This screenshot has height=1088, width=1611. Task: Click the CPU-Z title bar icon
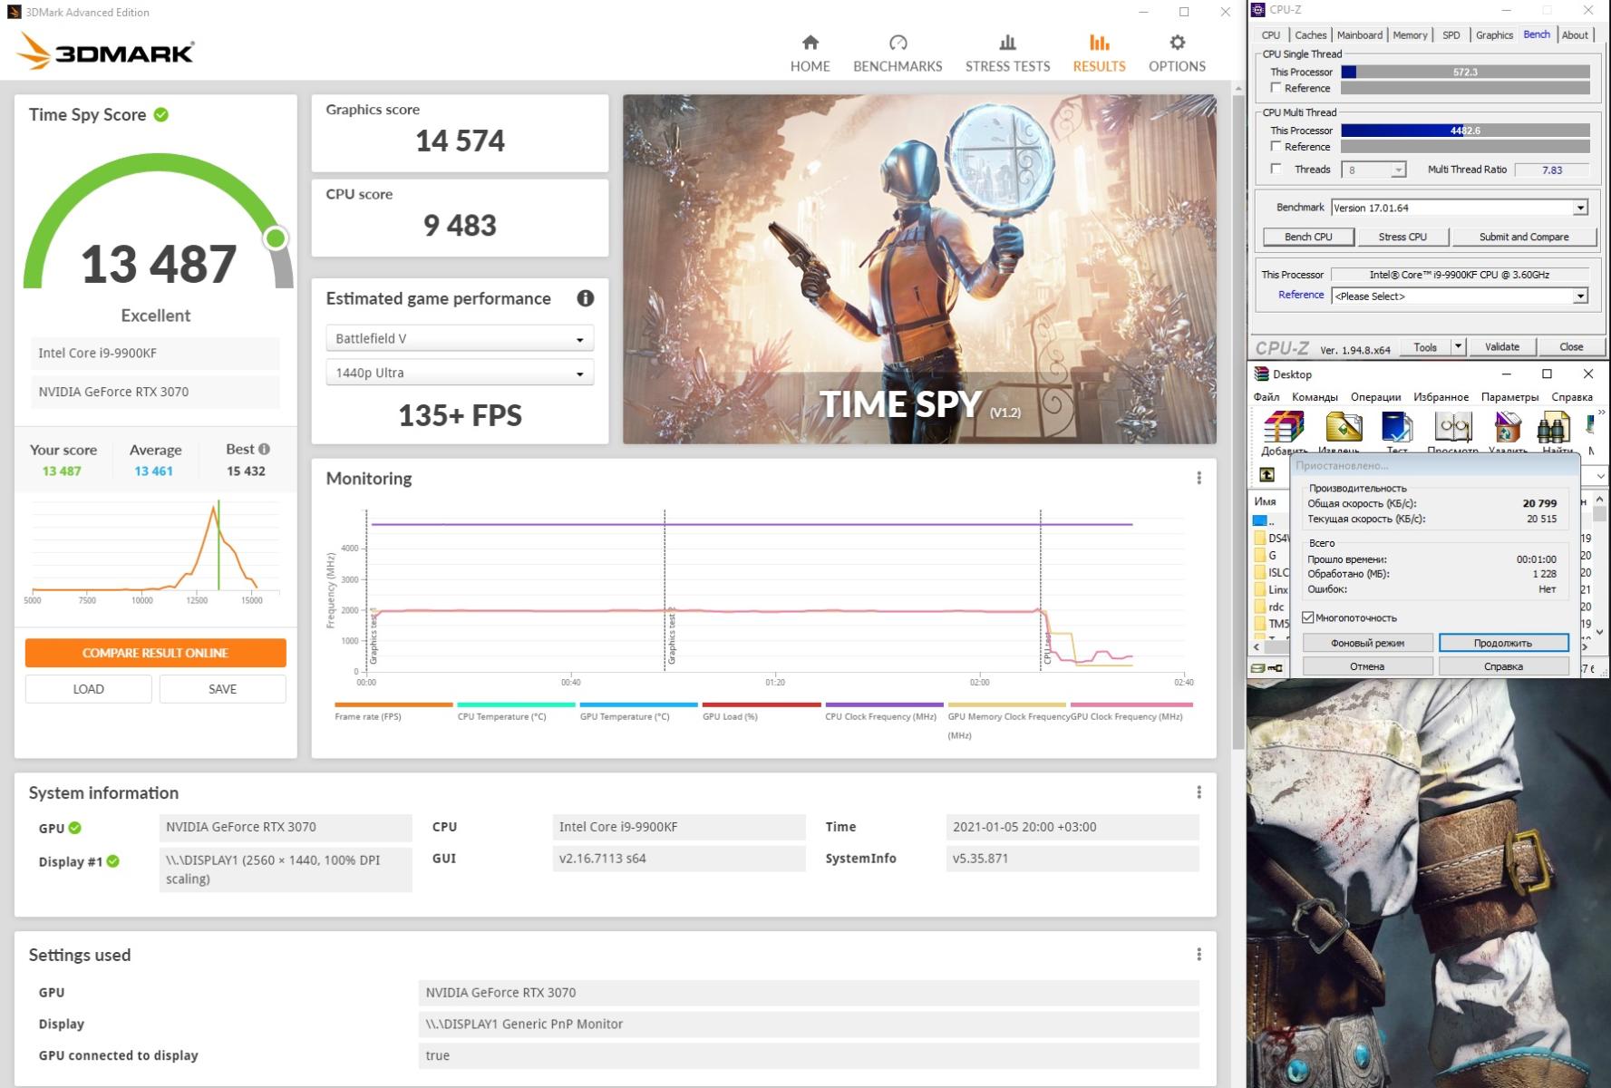[x=1257, y=10]
